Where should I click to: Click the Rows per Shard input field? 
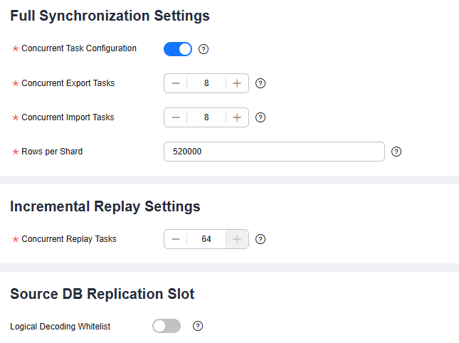[x=274, y=152]
